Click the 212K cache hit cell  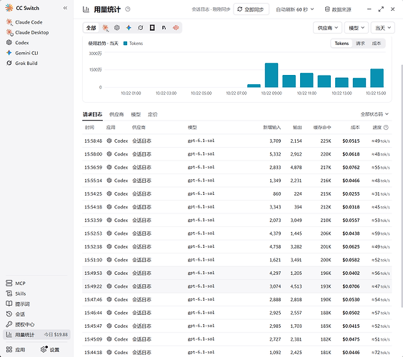[x=326, y=207]
